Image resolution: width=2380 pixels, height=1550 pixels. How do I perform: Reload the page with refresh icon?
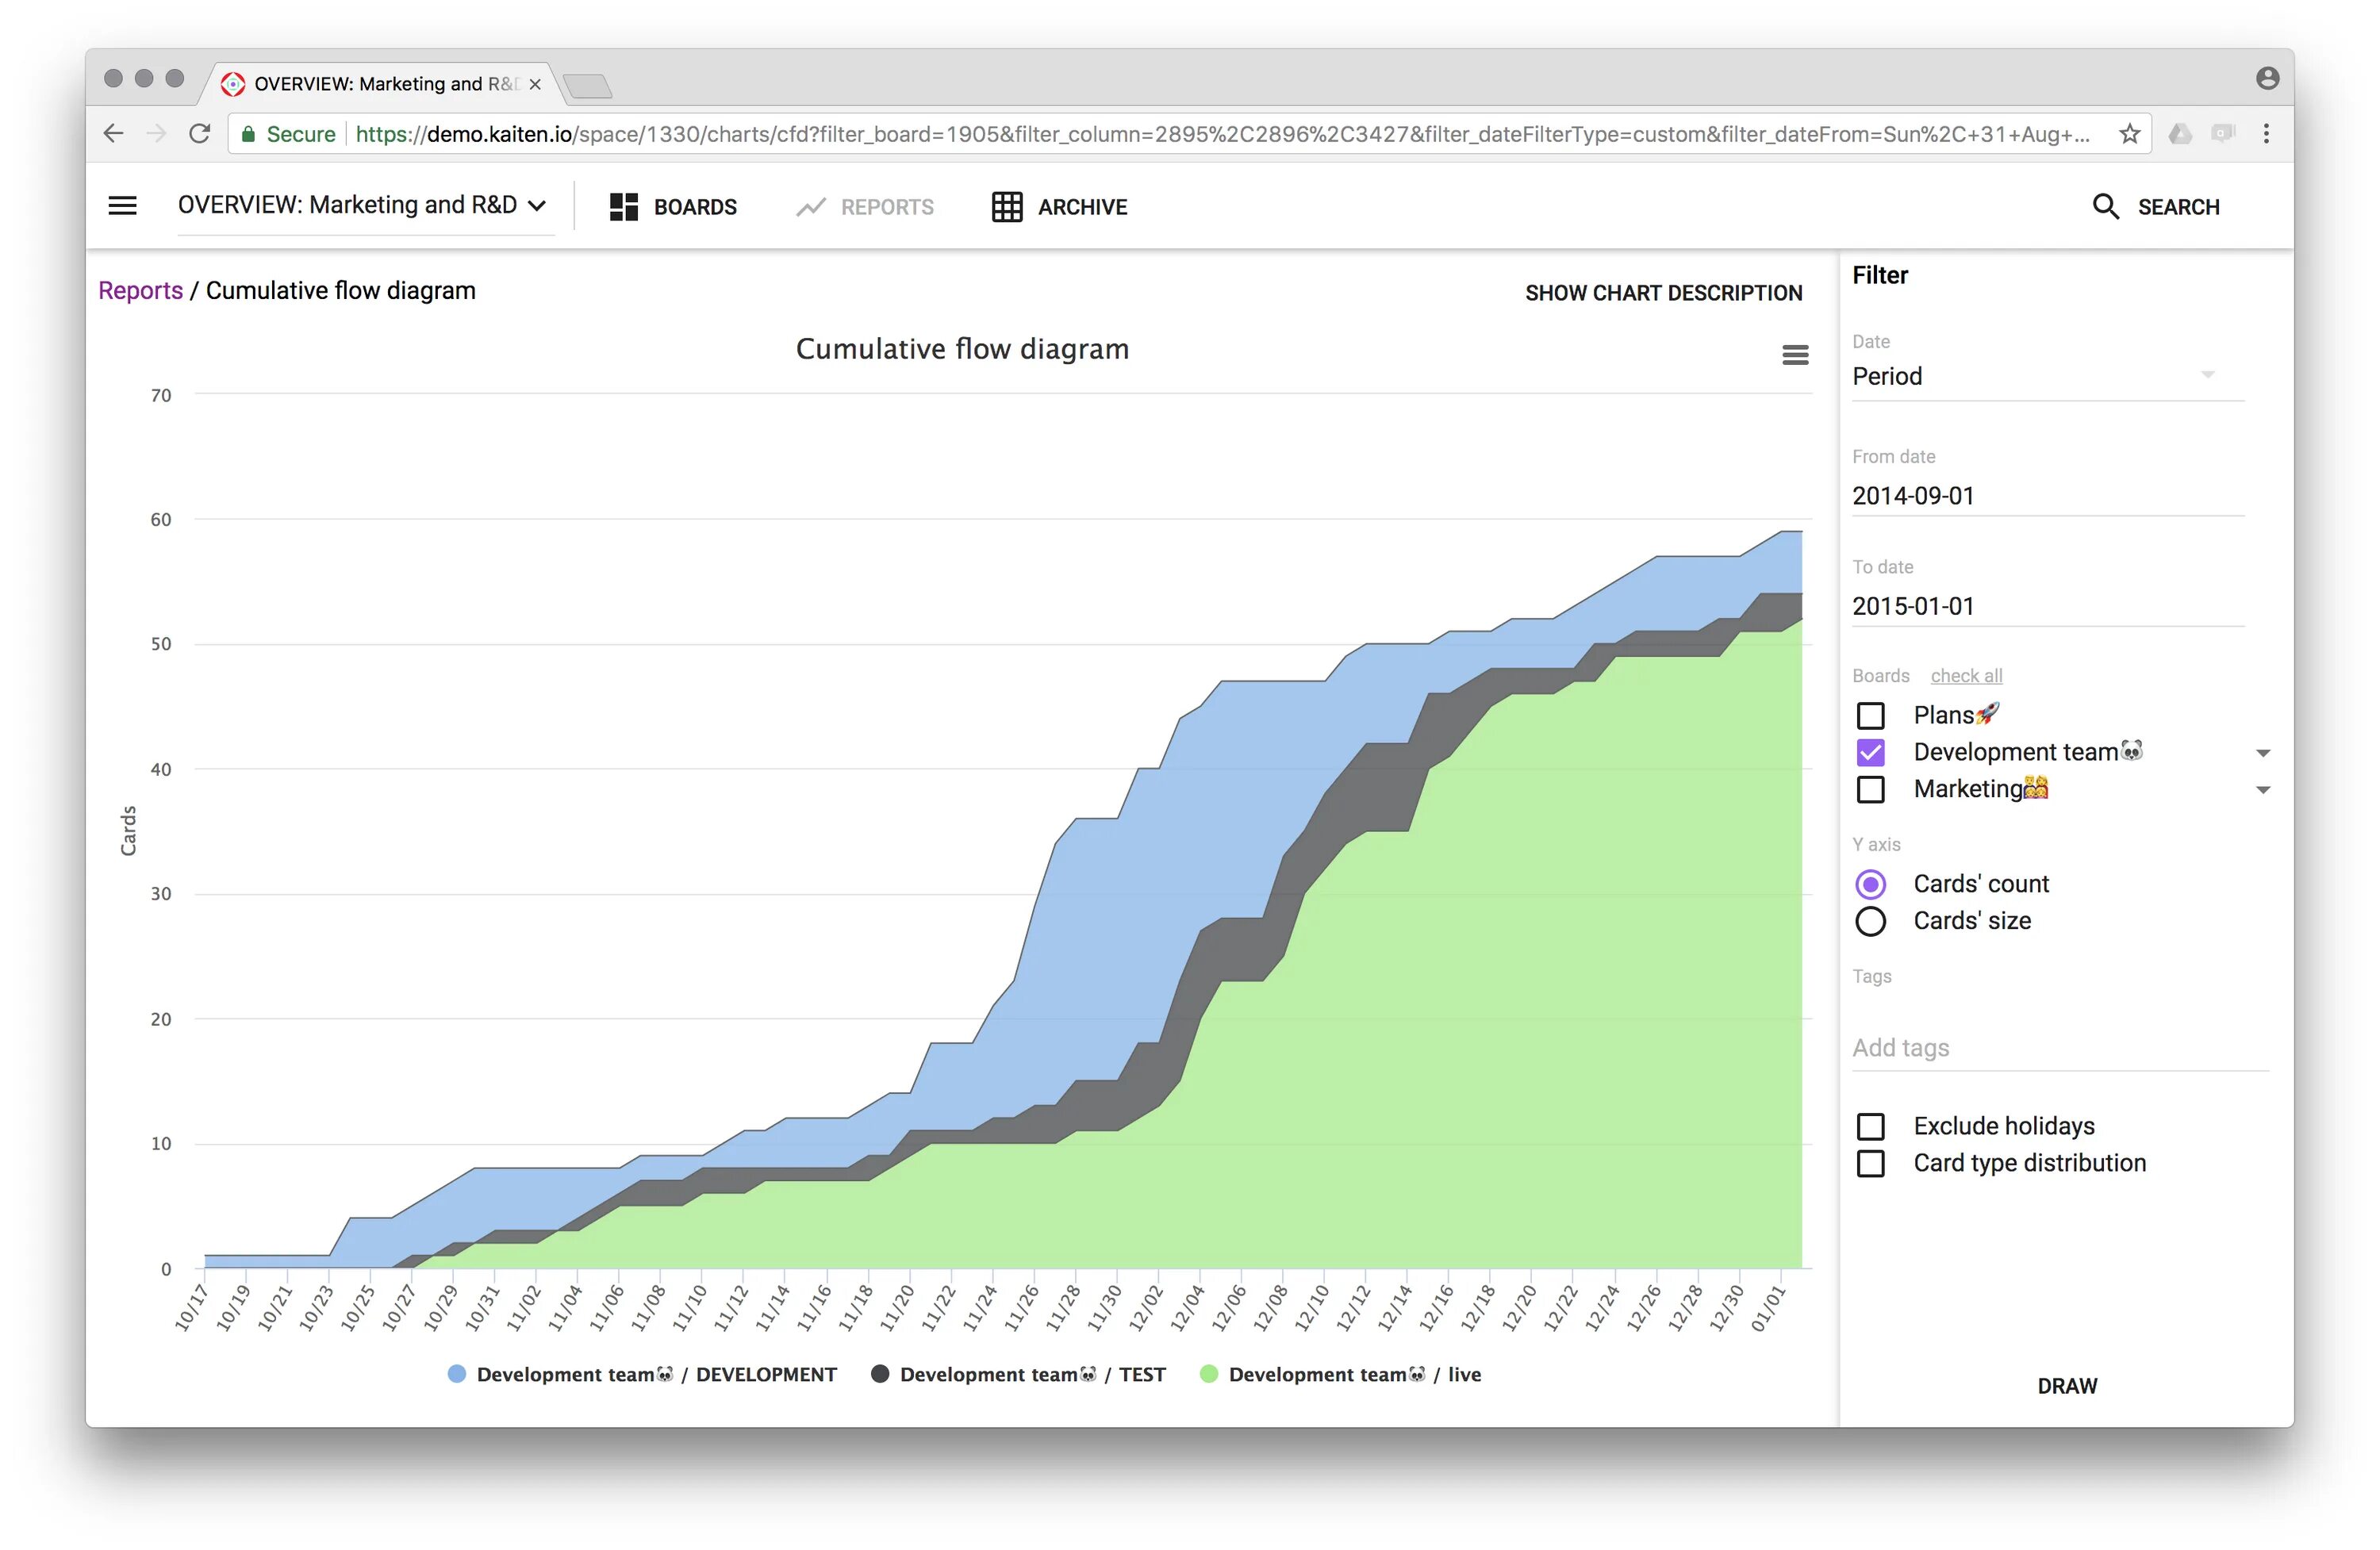coord(200,134)
